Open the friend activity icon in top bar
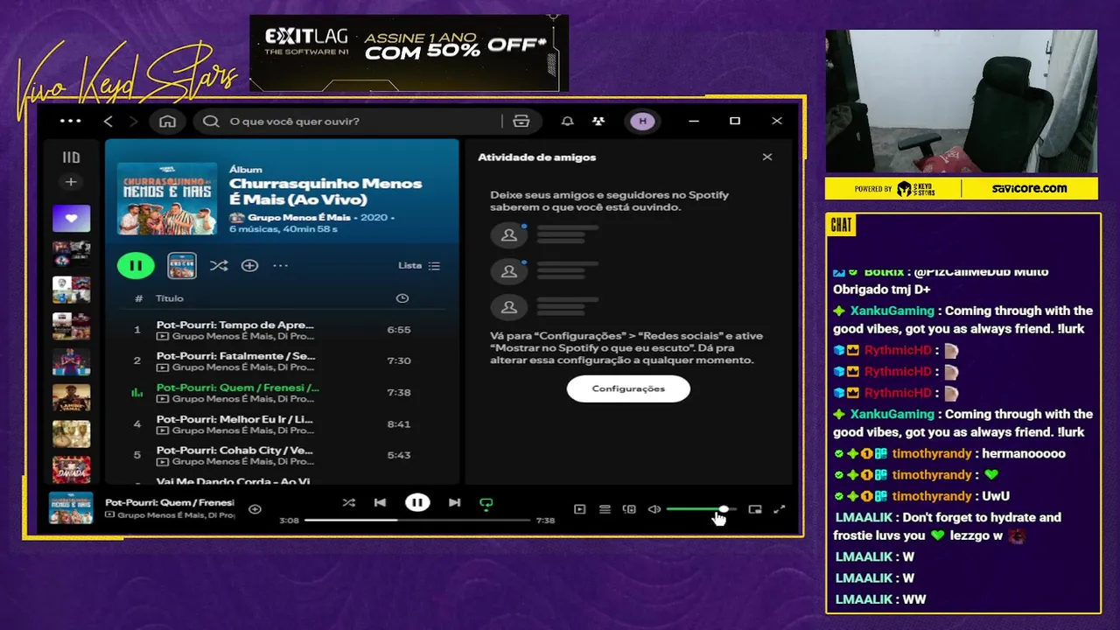The image size is (1120, 630). pyautogui.click(x=598, y=121)
